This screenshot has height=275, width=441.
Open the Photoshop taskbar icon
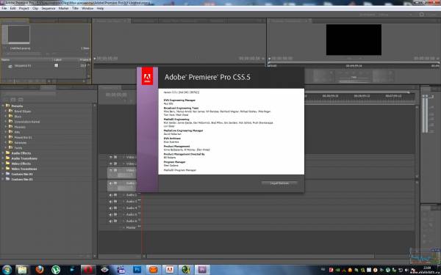click(137, 270)
